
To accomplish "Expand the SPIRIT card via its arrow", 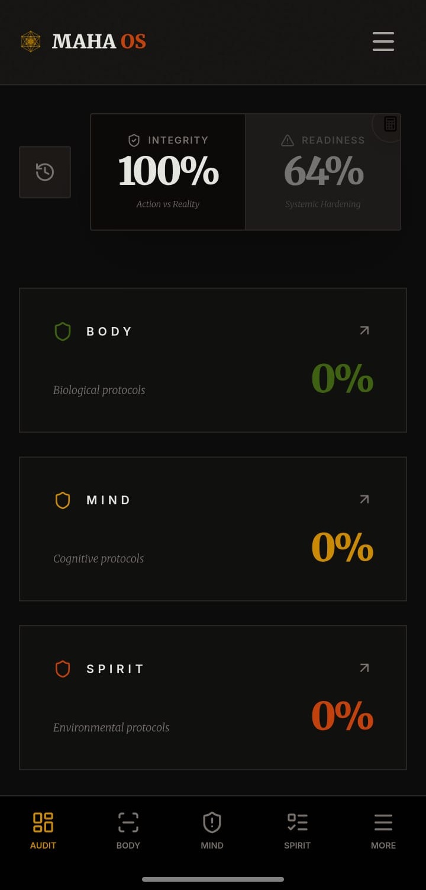I will pyautogui.click(x=364, y=668).
